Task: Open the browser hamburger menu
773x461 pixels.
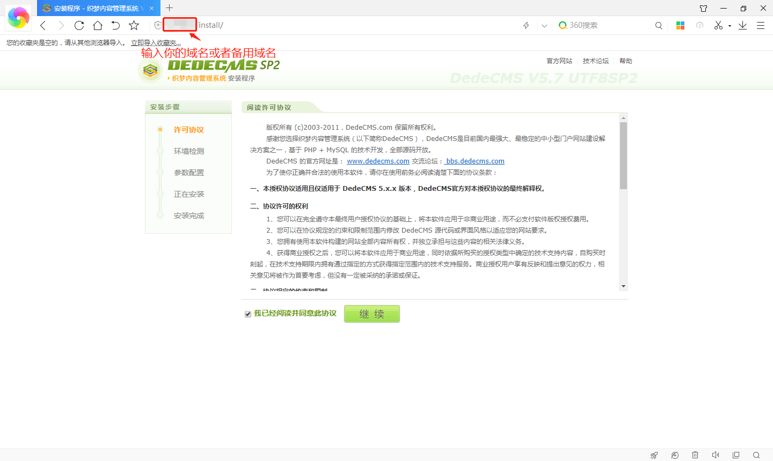Action: [761, 25]
